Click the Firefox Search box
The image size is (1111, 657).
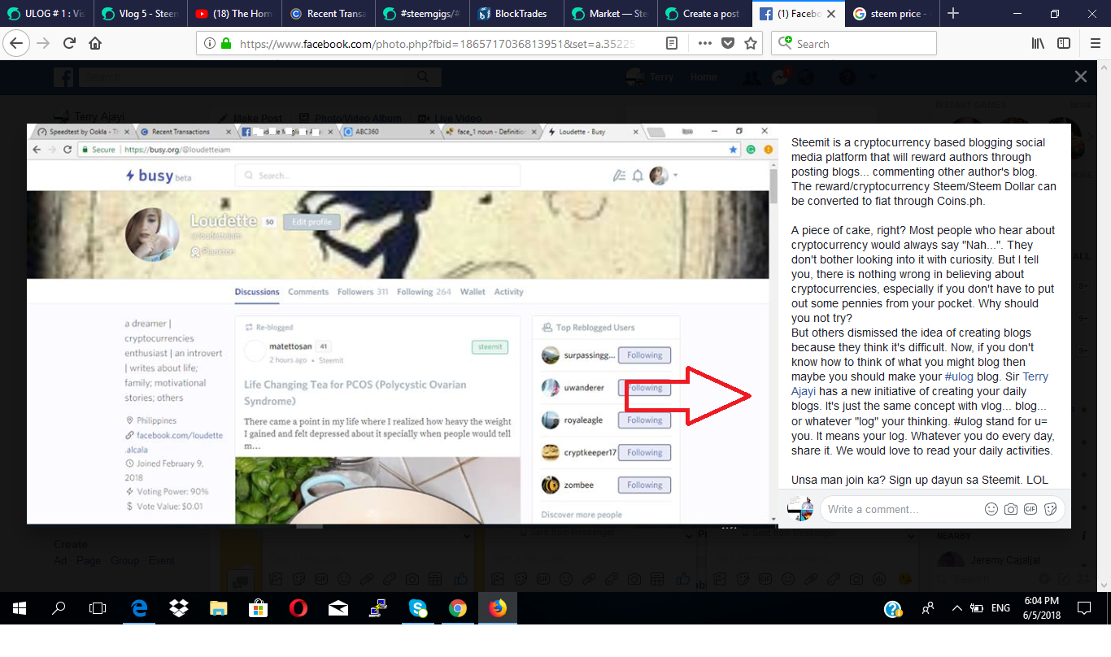tap(853, 43)
